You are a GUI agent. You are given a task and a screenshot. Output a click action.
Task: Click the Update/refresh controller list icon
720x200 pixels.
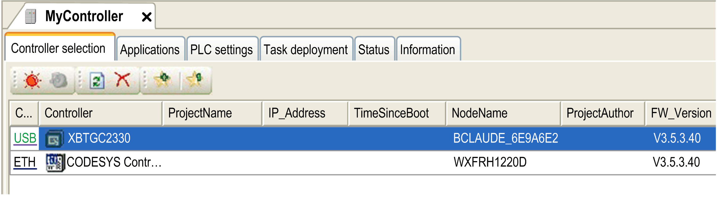tap(97, 81)
